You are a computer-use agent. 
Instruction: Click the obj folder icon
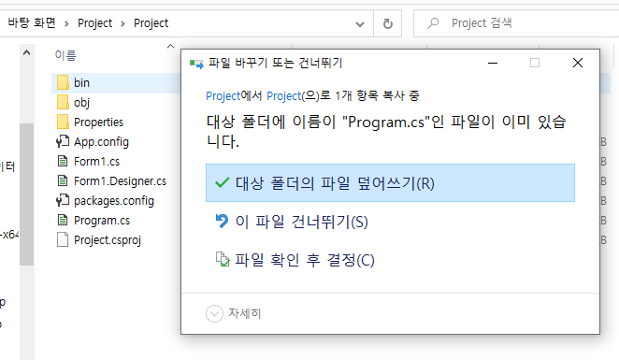(x=63, y=102)
